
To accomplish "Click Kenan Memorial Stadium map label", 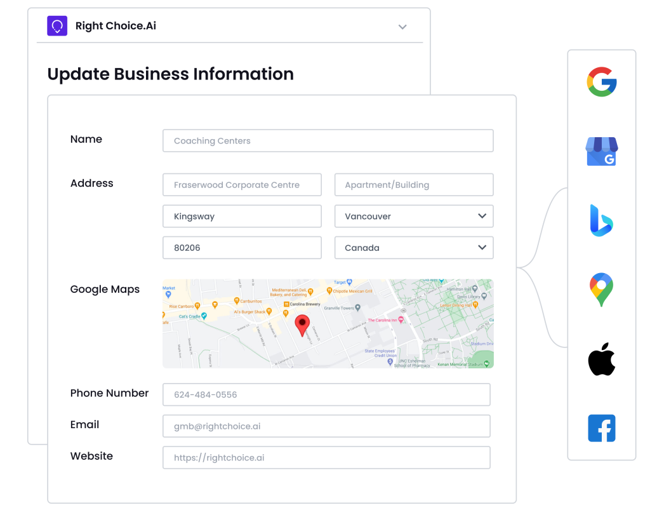I will pyautogui.click(x=460, y=365).
